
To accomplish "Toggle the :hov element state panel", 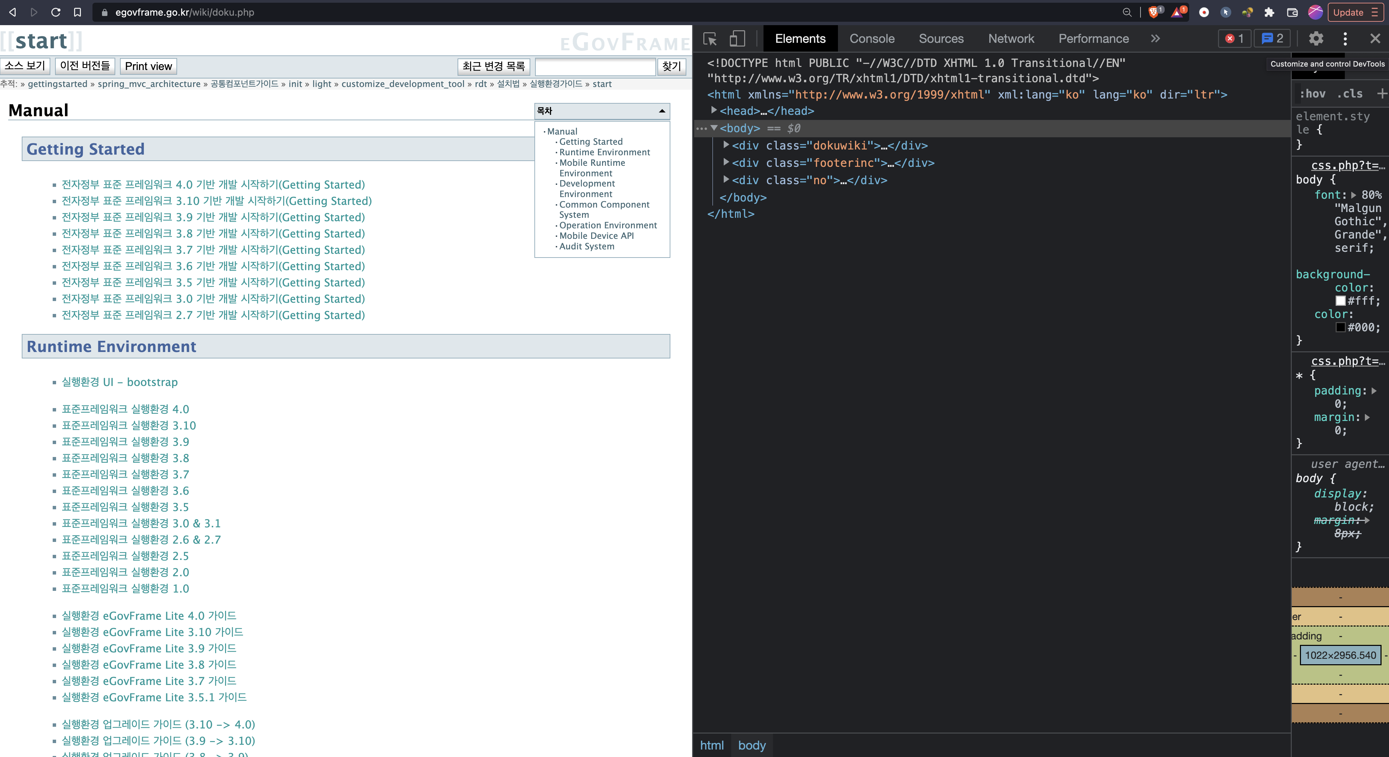I will 1313,94.
